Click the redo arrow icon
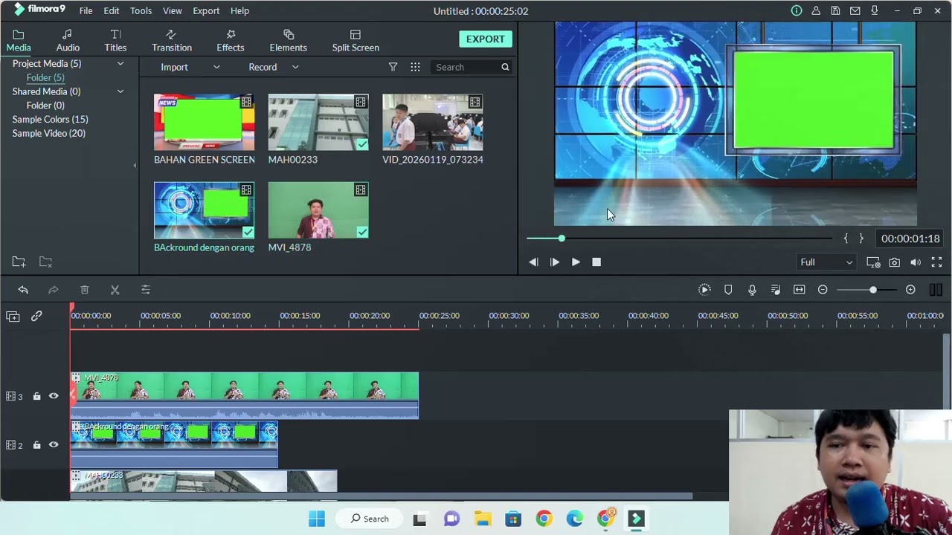 (54, 290)
